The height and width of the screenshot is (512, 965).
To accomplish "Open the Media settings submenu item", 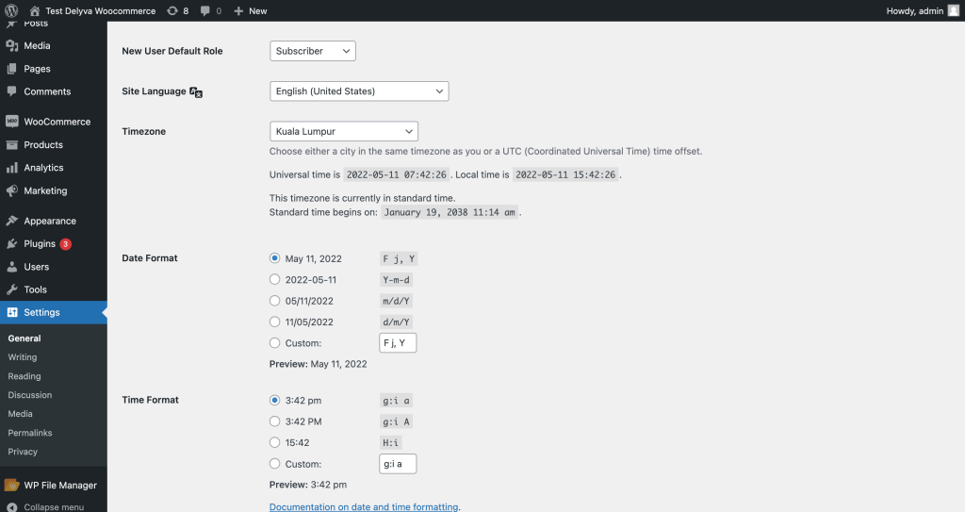I will point(20,414).
